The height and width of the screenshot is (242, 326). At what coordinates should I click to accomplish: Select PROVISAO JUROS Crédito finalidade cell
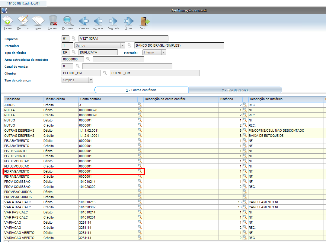(x=23, y=197)
